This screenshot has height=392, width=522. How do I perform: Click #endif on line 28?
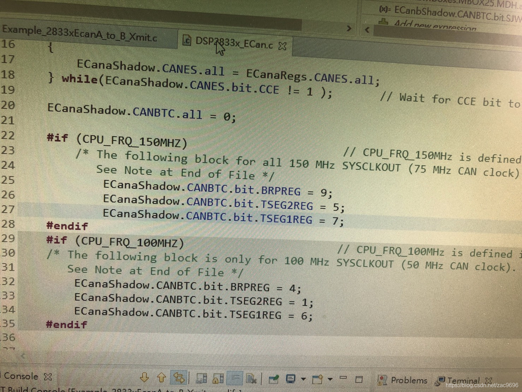pyautogui.click(x=67, y=226)
